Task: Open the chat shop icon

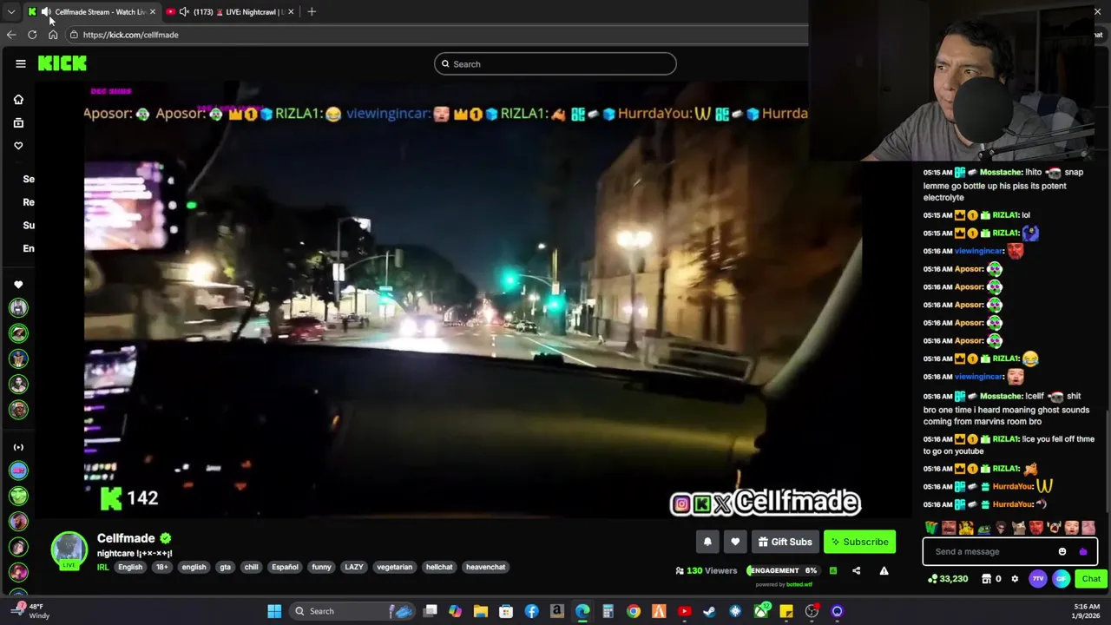Action: tap(986, 579)
